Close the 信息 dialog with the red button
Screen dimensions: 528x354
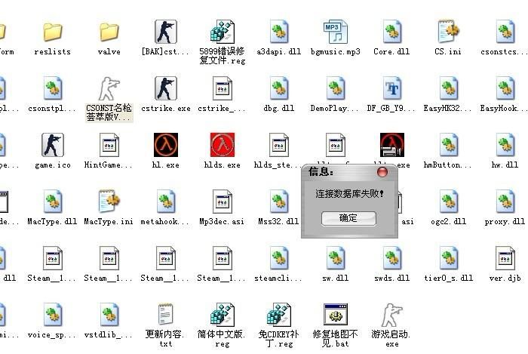coord(382,172)
